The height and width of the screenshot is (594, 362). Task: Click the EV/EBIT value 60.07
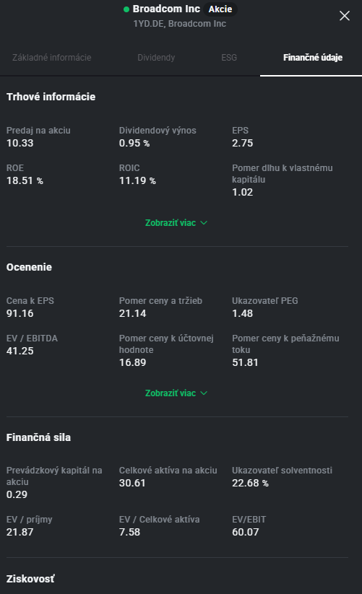tap(245, 532)
